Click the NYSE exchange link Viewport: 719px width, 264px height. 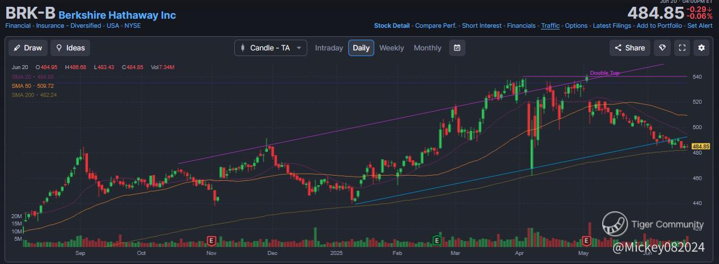(133, 25)
